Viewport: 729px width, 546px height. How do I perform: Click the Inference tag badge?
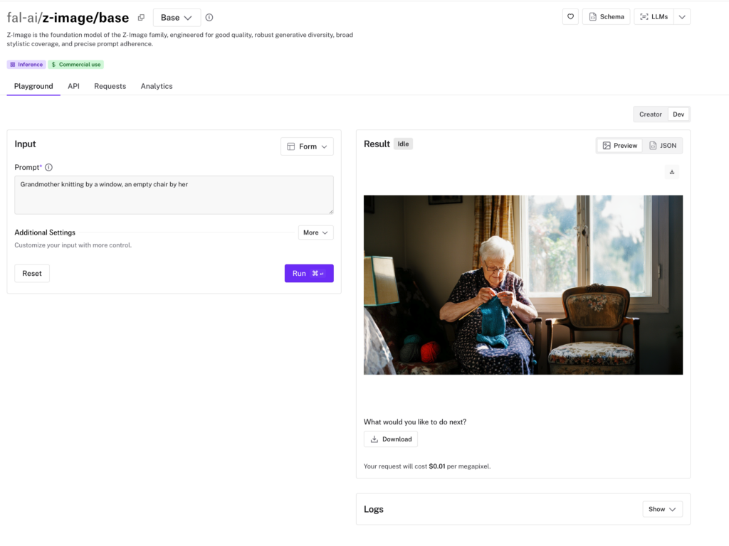coord(26,65)
